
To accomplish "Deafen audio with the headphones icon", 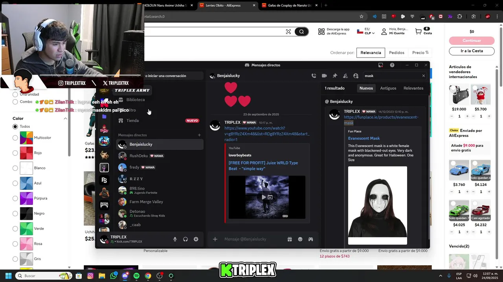I will click(x=185, y=239).
